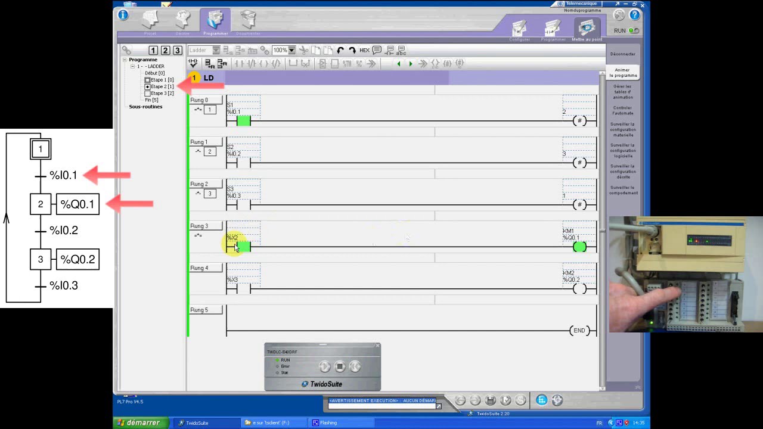Click the S1 %I0.1 contact

243,120
